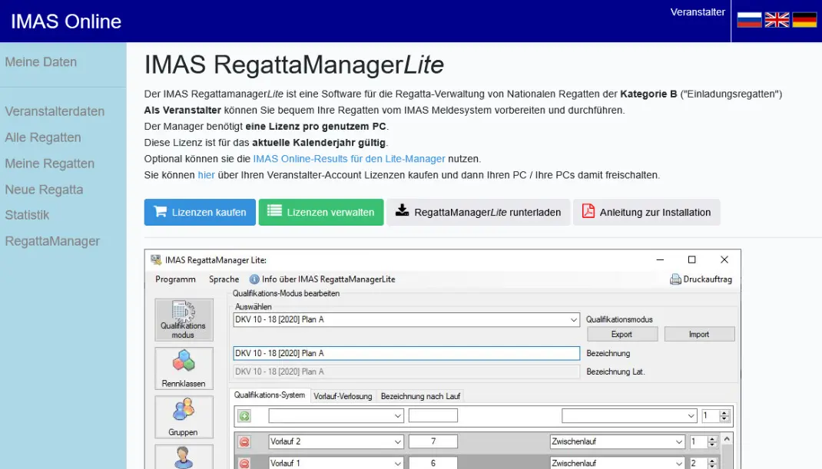The width and height of the screenshot is (822, 469).
Task: Remove the Vorlauf 2 row
Action: 244,442
